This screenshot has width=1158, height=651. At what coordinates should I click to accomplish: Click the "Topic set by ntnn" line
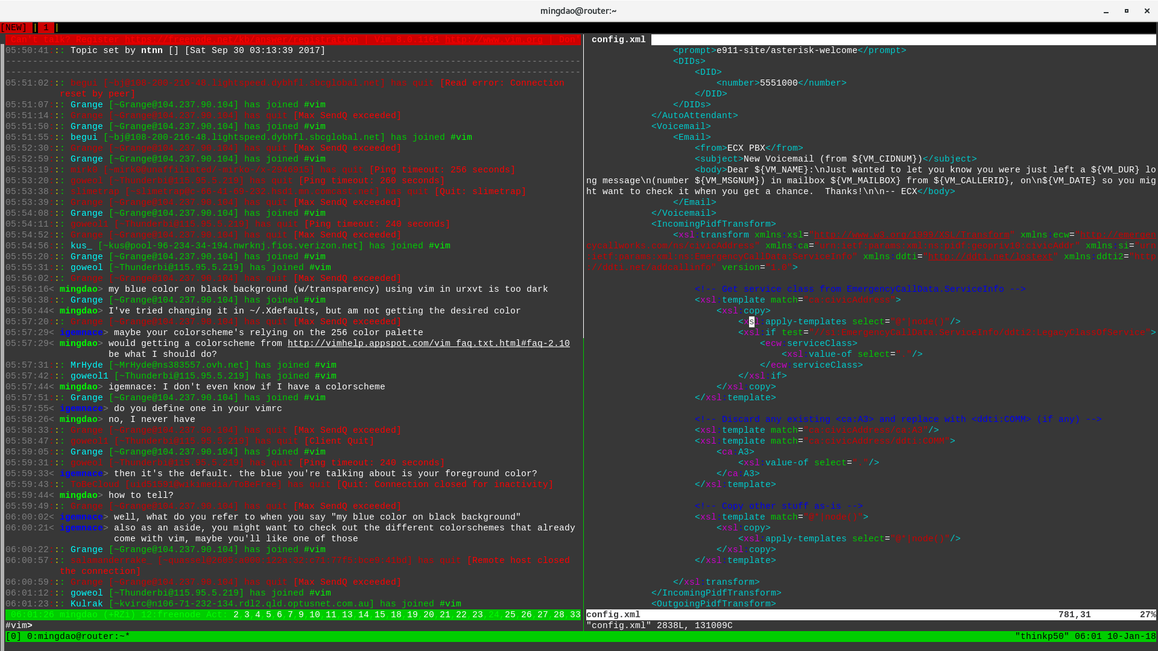[x=165, y=51]
